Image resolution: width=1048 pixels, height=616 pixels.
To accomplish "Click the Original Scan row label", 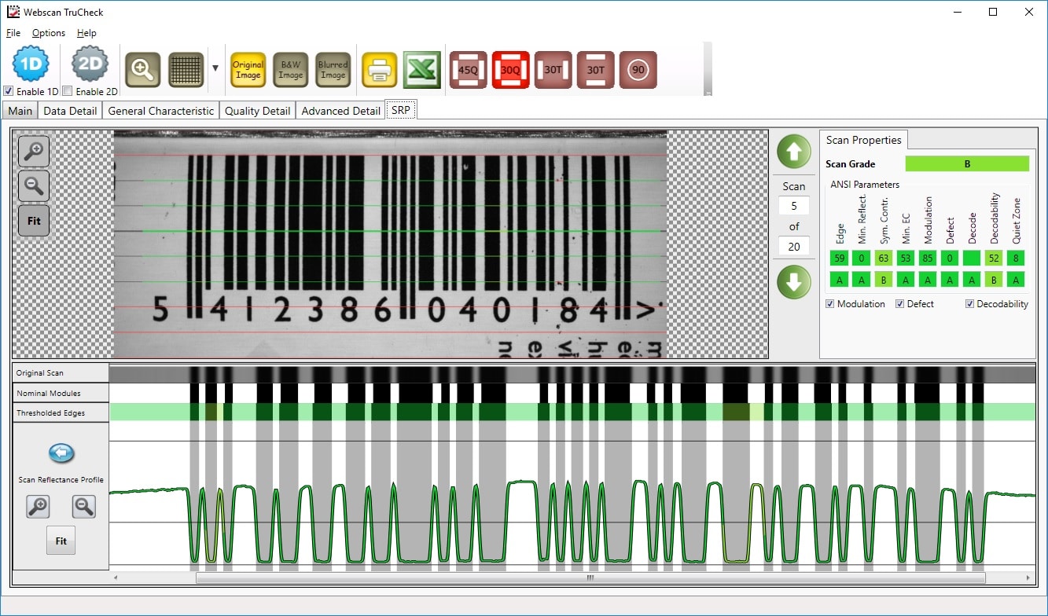I will coord(61,373).
